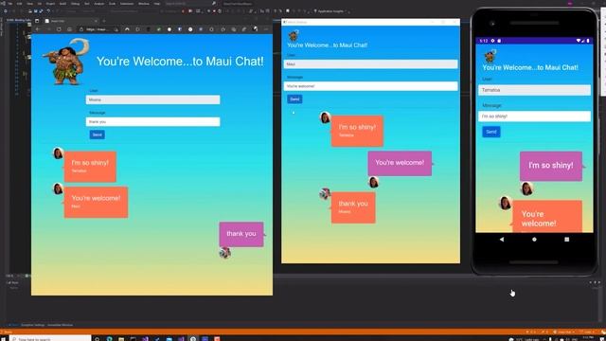Open Project menu in Visual Studio

pyautogui.click(x=50, y=4)
